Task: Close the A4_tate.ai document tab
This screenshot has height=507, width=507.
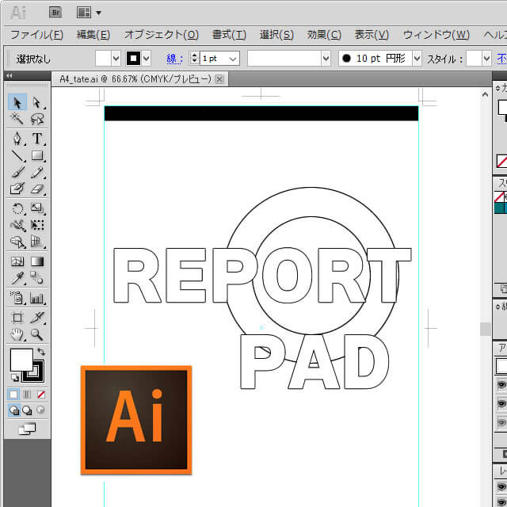Action: pos(219,79)
